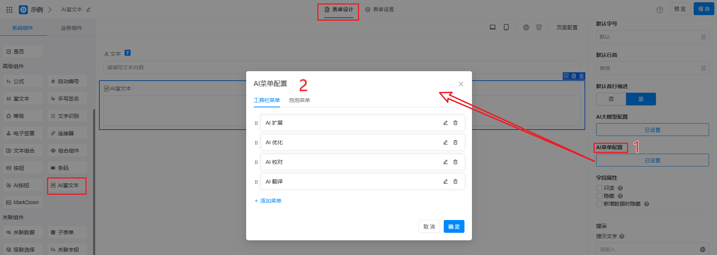
Task: Open the apps grid icon
Action: click(x=9, y=10)
